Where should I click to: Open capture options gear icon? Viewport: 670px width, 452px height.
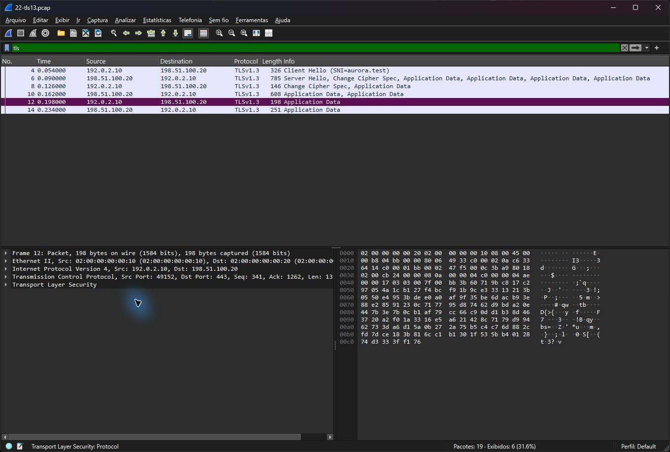(x=45, y=33)
